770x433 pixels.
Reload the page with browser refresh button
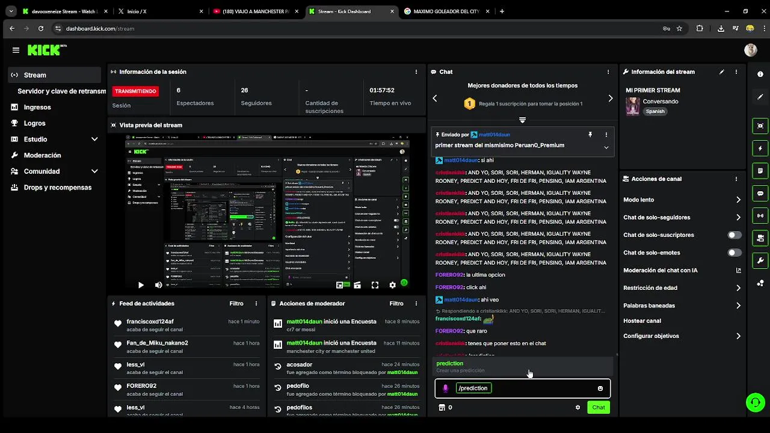tap(41, 28)
